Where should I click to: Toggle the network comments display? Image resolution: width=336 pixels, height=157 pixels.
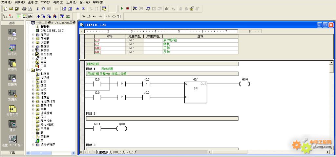24,16
